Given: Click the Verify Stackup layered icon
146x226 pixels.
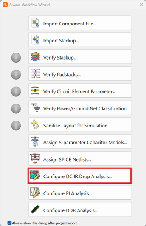Looking at the screenshot, I should pyautogui.click(x=35, y=56).
